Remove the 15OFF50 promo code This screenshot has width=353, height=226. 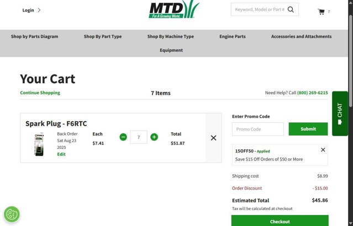point(323,150)
